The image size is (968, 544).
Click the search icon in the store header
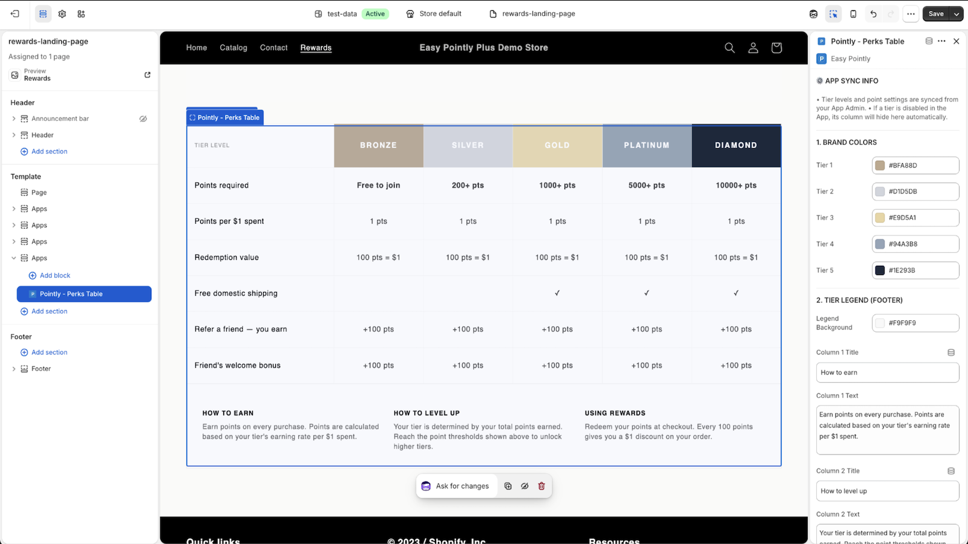(730, 48)
